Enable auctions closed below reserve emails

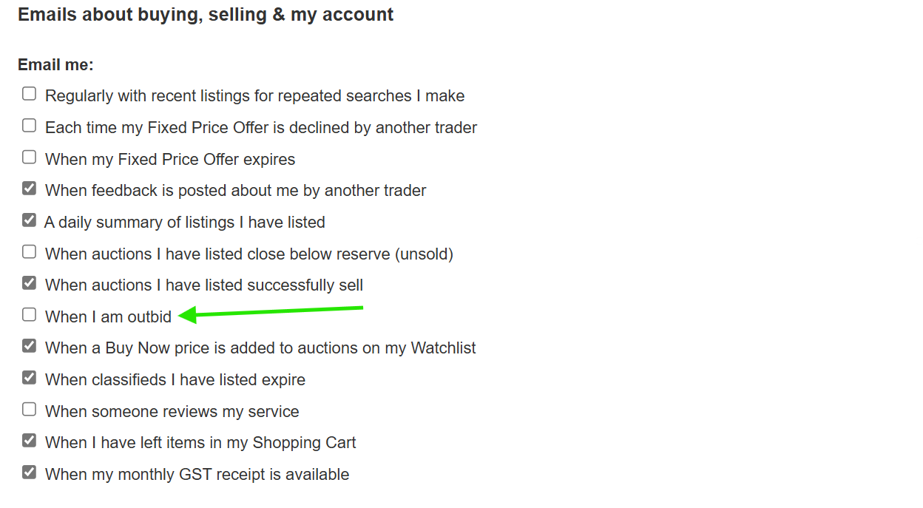point(29,252)
